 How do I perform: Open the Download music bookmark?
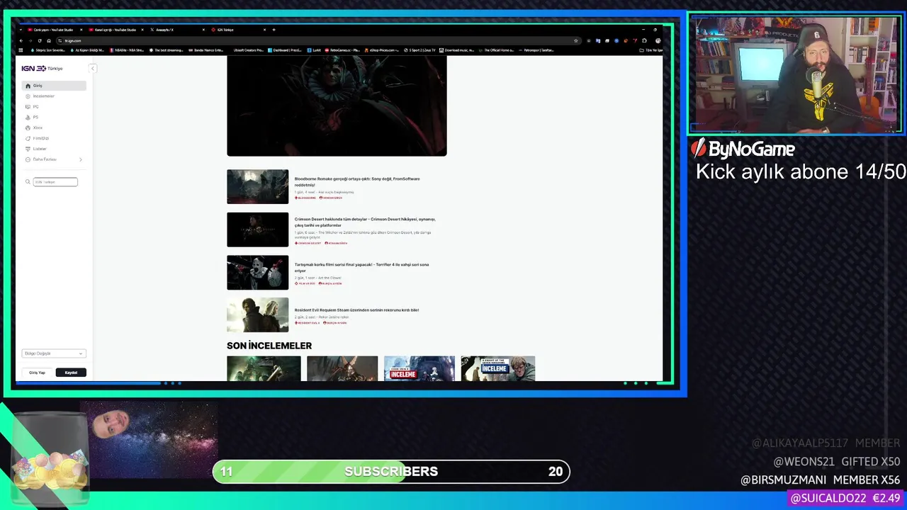[x=458, y=50]
